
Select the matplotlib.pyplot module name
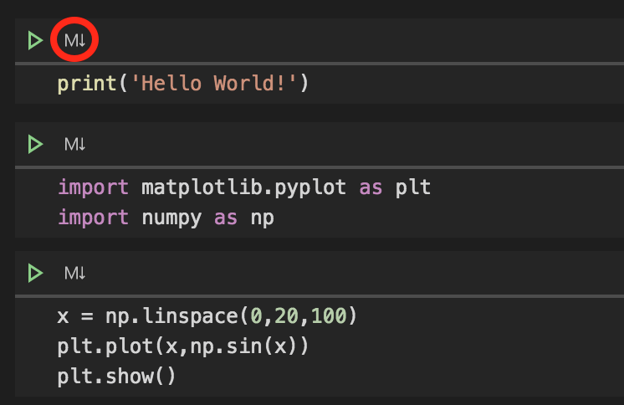tap(244, 187)
